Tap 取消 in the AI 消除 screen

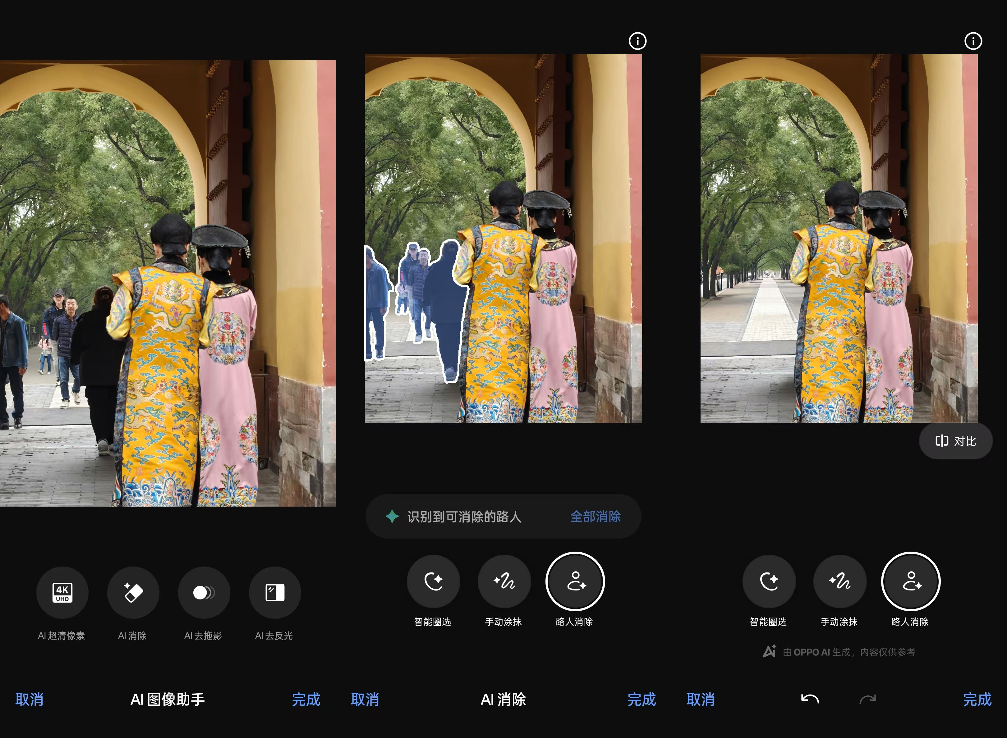[365, 699]
